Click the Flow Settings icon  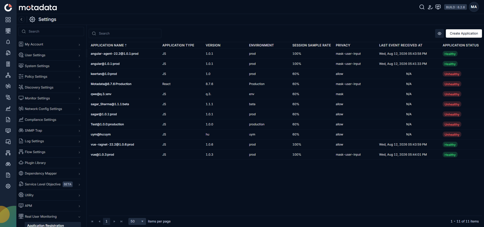21,152
